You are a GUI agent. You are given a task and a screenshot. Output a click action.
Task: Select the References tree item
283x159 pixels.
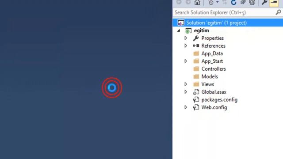pyautogui.click(x=213, y=46)
